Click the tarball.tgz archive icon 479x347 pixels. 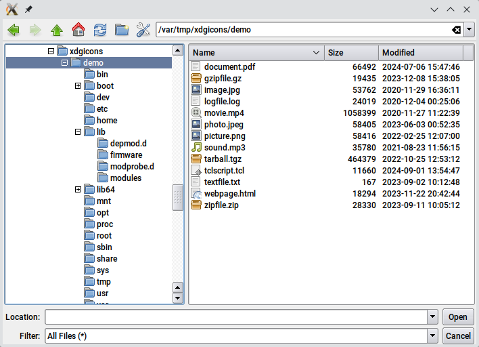[x=196, y=159]
